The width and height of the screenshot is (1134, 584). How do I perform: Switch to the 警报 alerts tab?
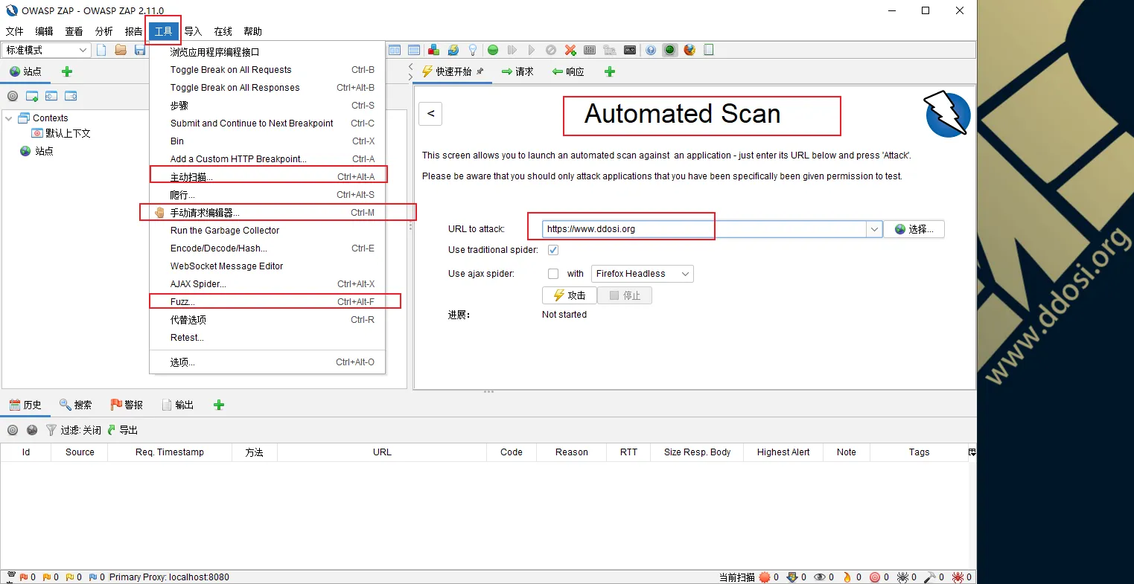127,405
